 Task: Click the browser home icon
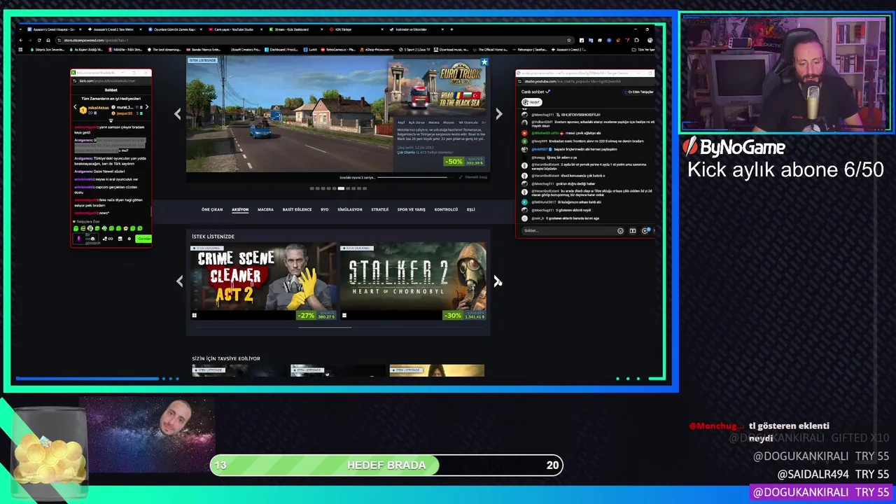point(48,40)
